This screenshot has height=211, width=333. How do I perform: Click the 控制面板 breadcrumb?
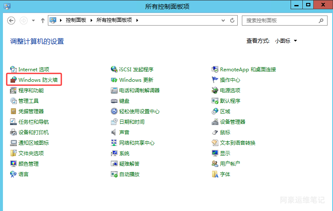[x=76, y=20]
